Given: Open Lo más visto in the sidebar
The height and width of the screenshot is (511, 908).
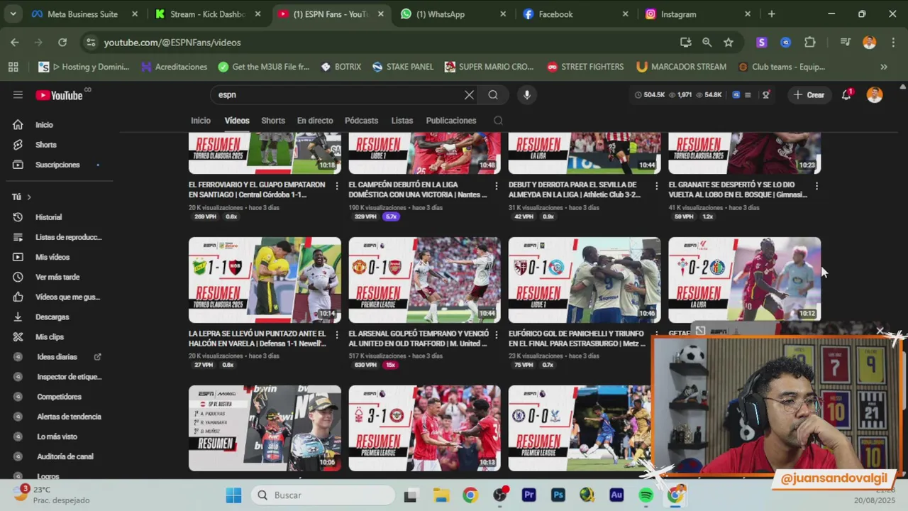Looking at the screenshot, I should [57, 436].
